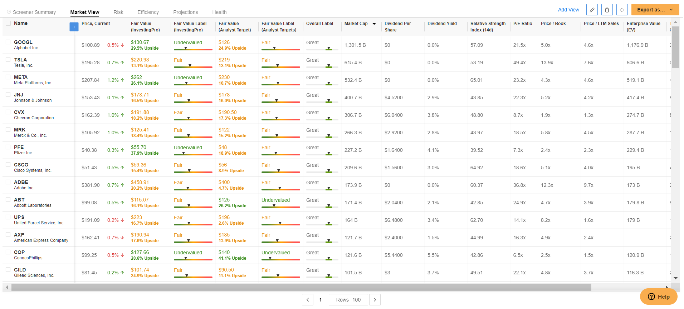Switch to the Projections tab
The width and height of the screenshot is (684, 309).
tap(185, 12)
